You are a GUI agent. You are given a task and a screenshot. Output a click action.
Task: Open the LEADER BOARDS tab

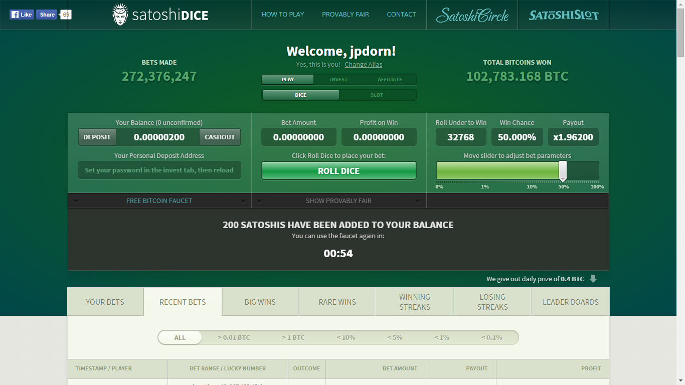570,301
